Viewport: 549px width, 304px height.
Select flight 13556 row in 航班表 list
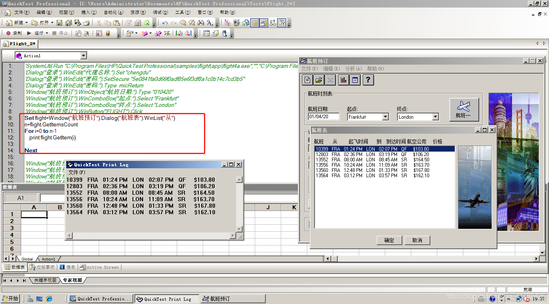tap(384, 165)
